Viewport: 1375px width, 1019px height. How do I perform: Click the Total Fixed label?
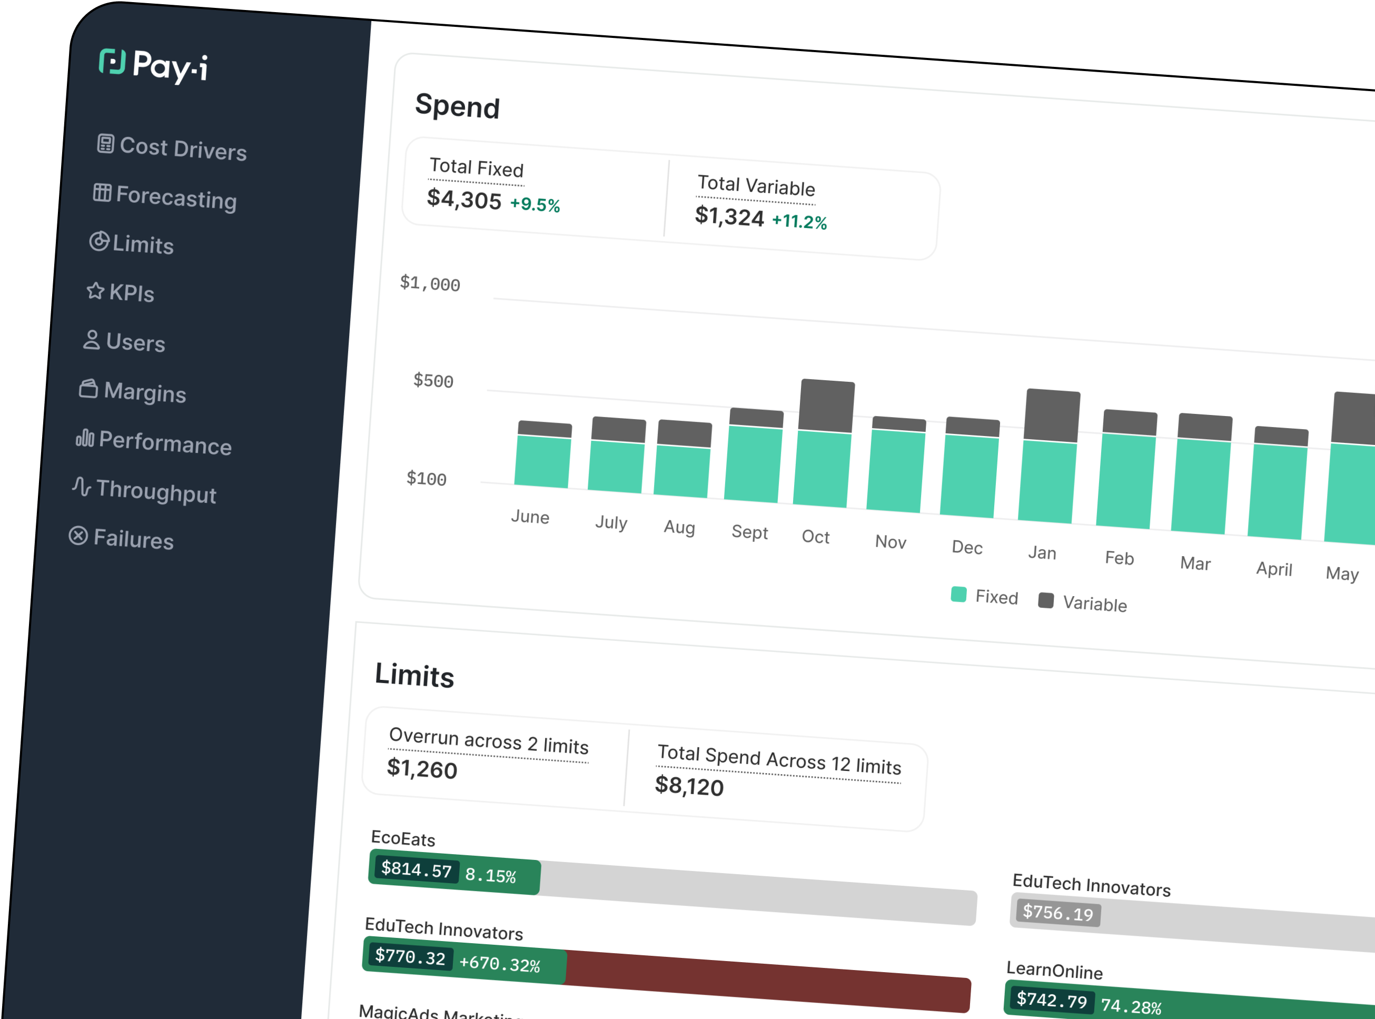coord(476,167)
